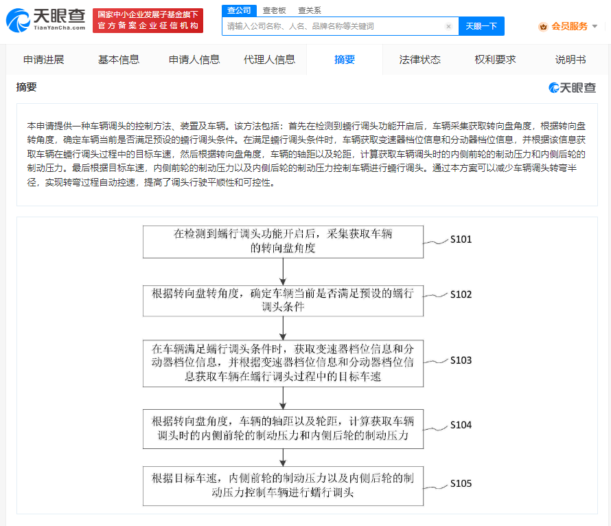611x526 pixels.
Task: Click the blue eye icon in the watermark logo
Action: 552,87
